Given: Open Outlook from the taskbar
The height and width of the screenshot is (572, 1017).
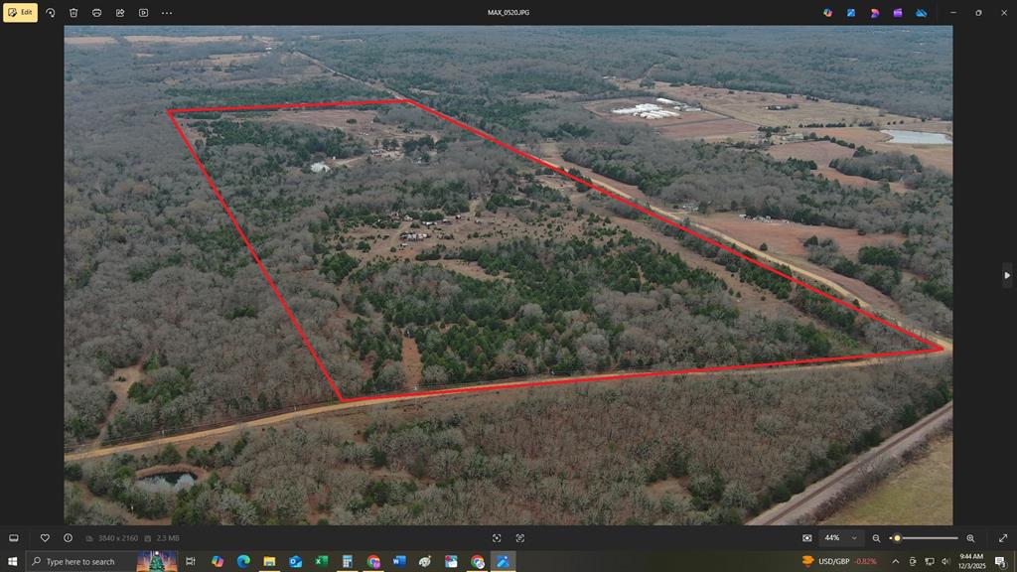Looking at the screenshot, I should (295, 561).
